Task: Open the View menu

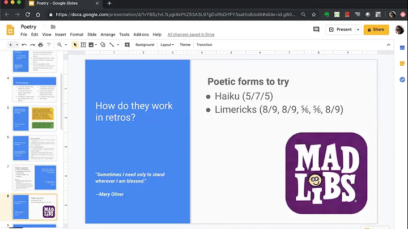Action: pos(47,35)
